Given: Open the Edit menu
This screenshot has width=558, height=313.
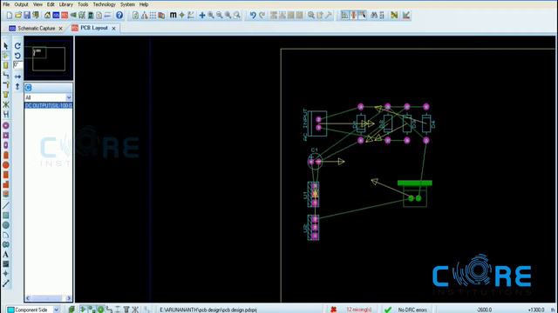Looking at the screenshot, I should click(51, 4).
